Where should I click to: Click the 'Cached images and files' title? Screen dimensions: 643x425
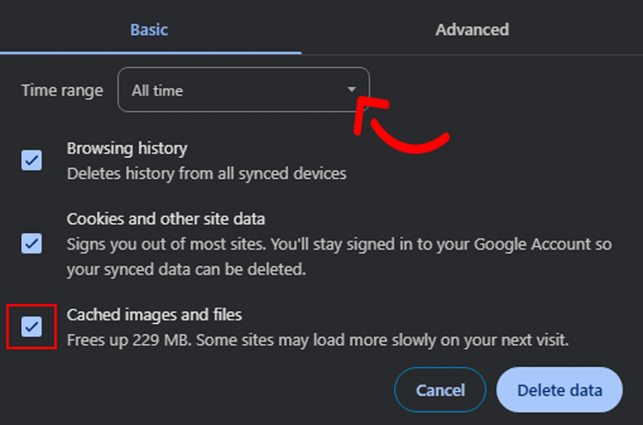coord(154,315)
